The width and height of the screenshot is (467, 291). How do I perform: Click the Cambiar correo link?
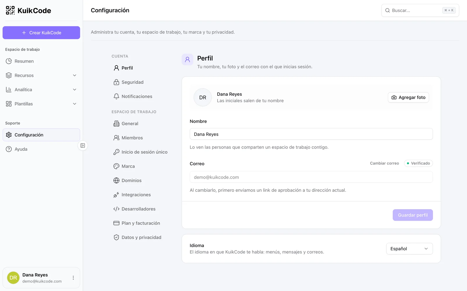click(384, 163)
